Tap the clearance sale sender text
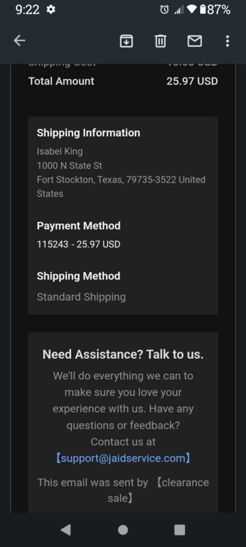 (157, 490)
